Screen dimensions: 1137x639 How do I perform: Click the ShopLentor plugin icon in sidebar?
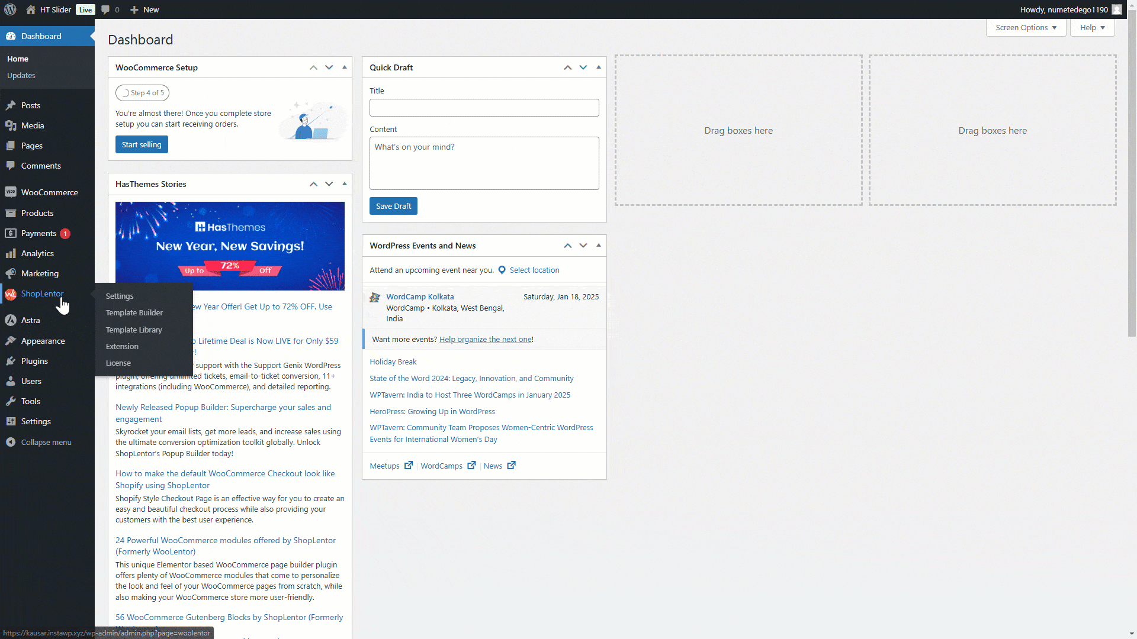[11, 294]
